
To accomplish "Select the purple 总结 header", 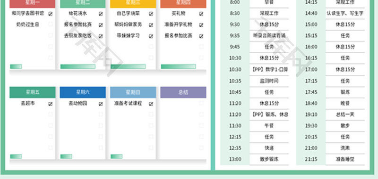I will 183,92.
